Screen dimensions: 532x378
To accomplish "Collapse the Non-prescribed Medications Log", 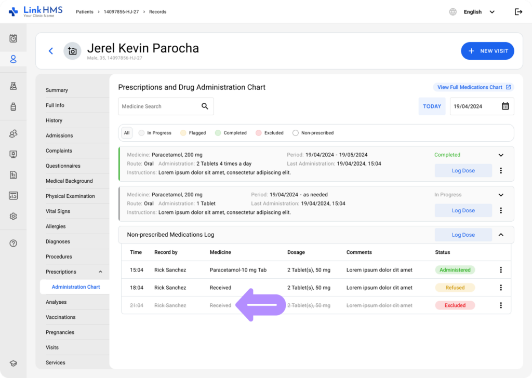I will [501, 235].
